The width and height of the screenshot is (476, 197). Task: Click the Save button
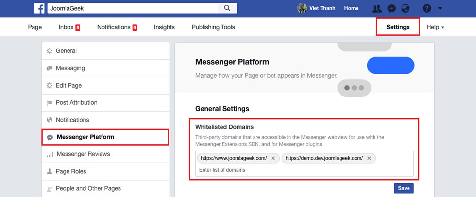point(404,188)
